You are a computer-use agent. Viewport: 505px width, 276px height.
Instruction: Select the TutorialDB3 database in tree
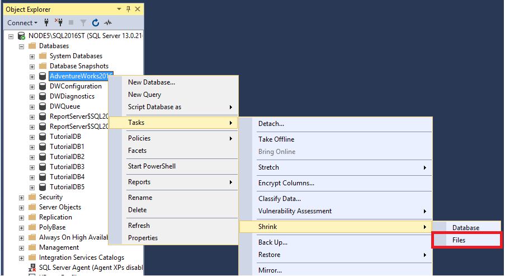pyautogui.click(x=67, y=167)
